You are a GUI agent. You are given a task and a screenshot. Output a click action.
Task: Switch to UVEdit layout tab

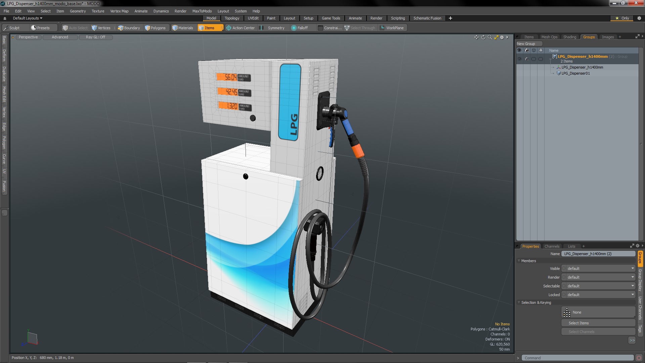click(253, 18)
